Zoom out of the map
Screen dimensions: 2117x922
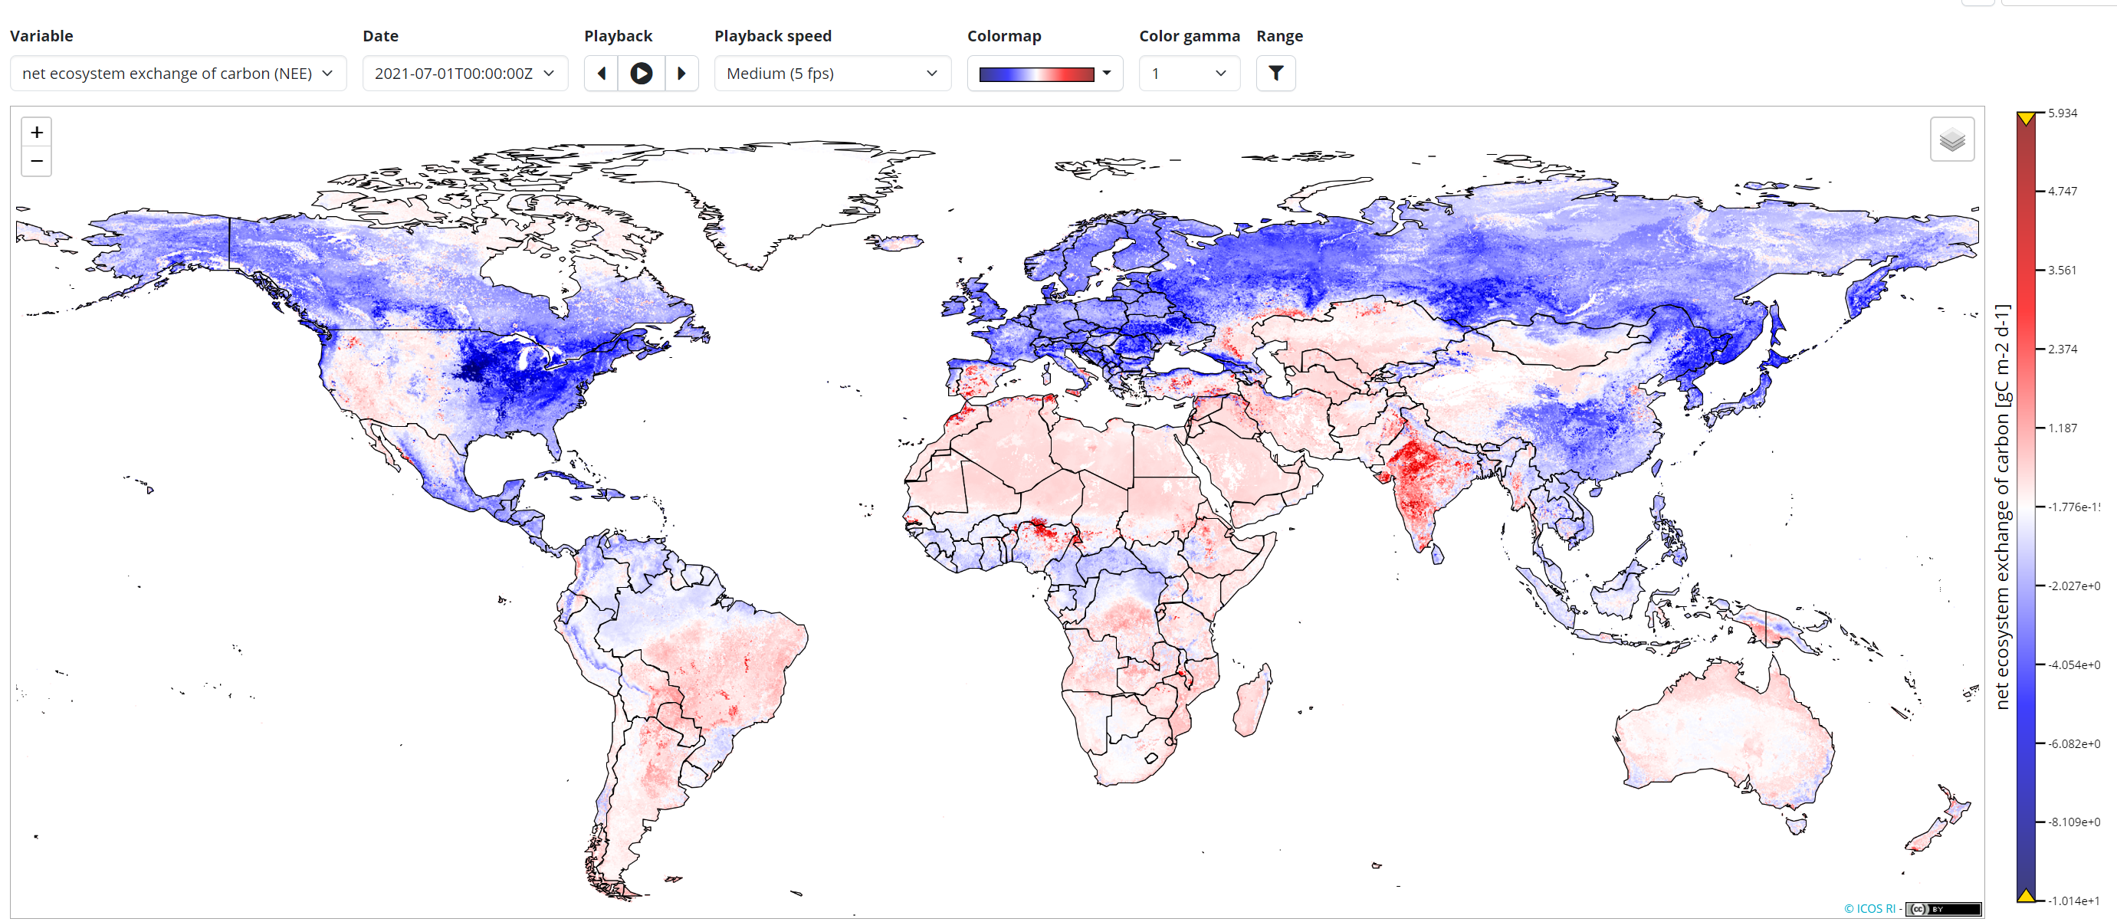tap(36, 161)
